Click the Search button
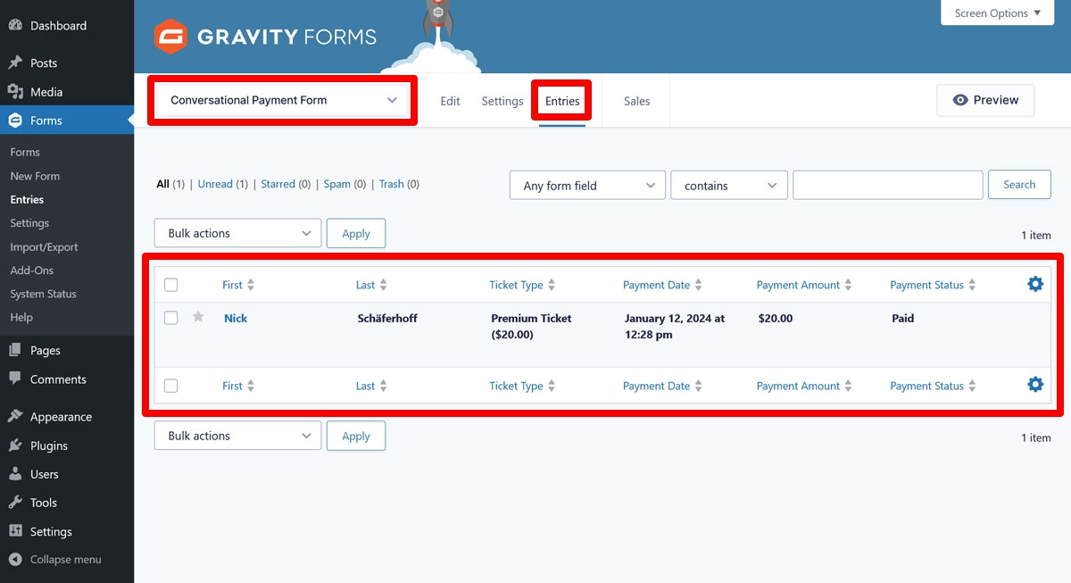The height and width of the screenshot is (583, 1071). 1019,185
